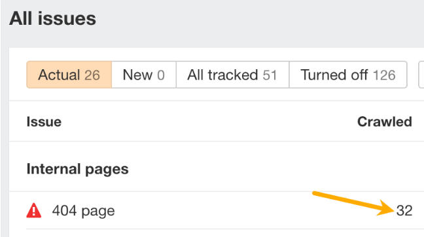The image size is (424, 237).
Task: Open the All tracked tab
Action: tap(232, 74)
